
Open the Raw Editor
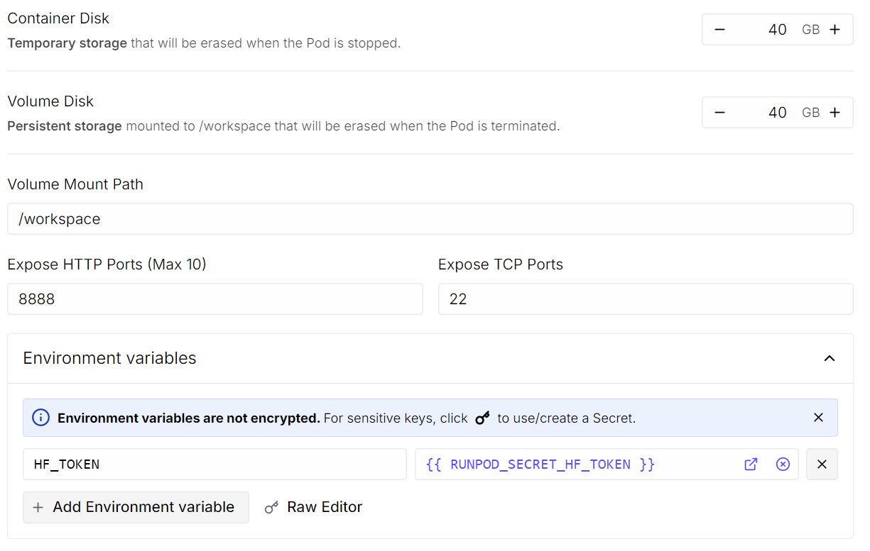coord(313,507)
